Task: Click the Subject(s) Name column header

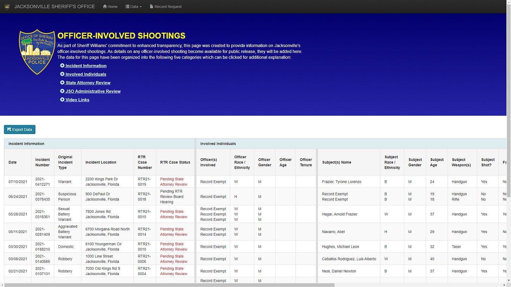Action: tap(349, 162)
